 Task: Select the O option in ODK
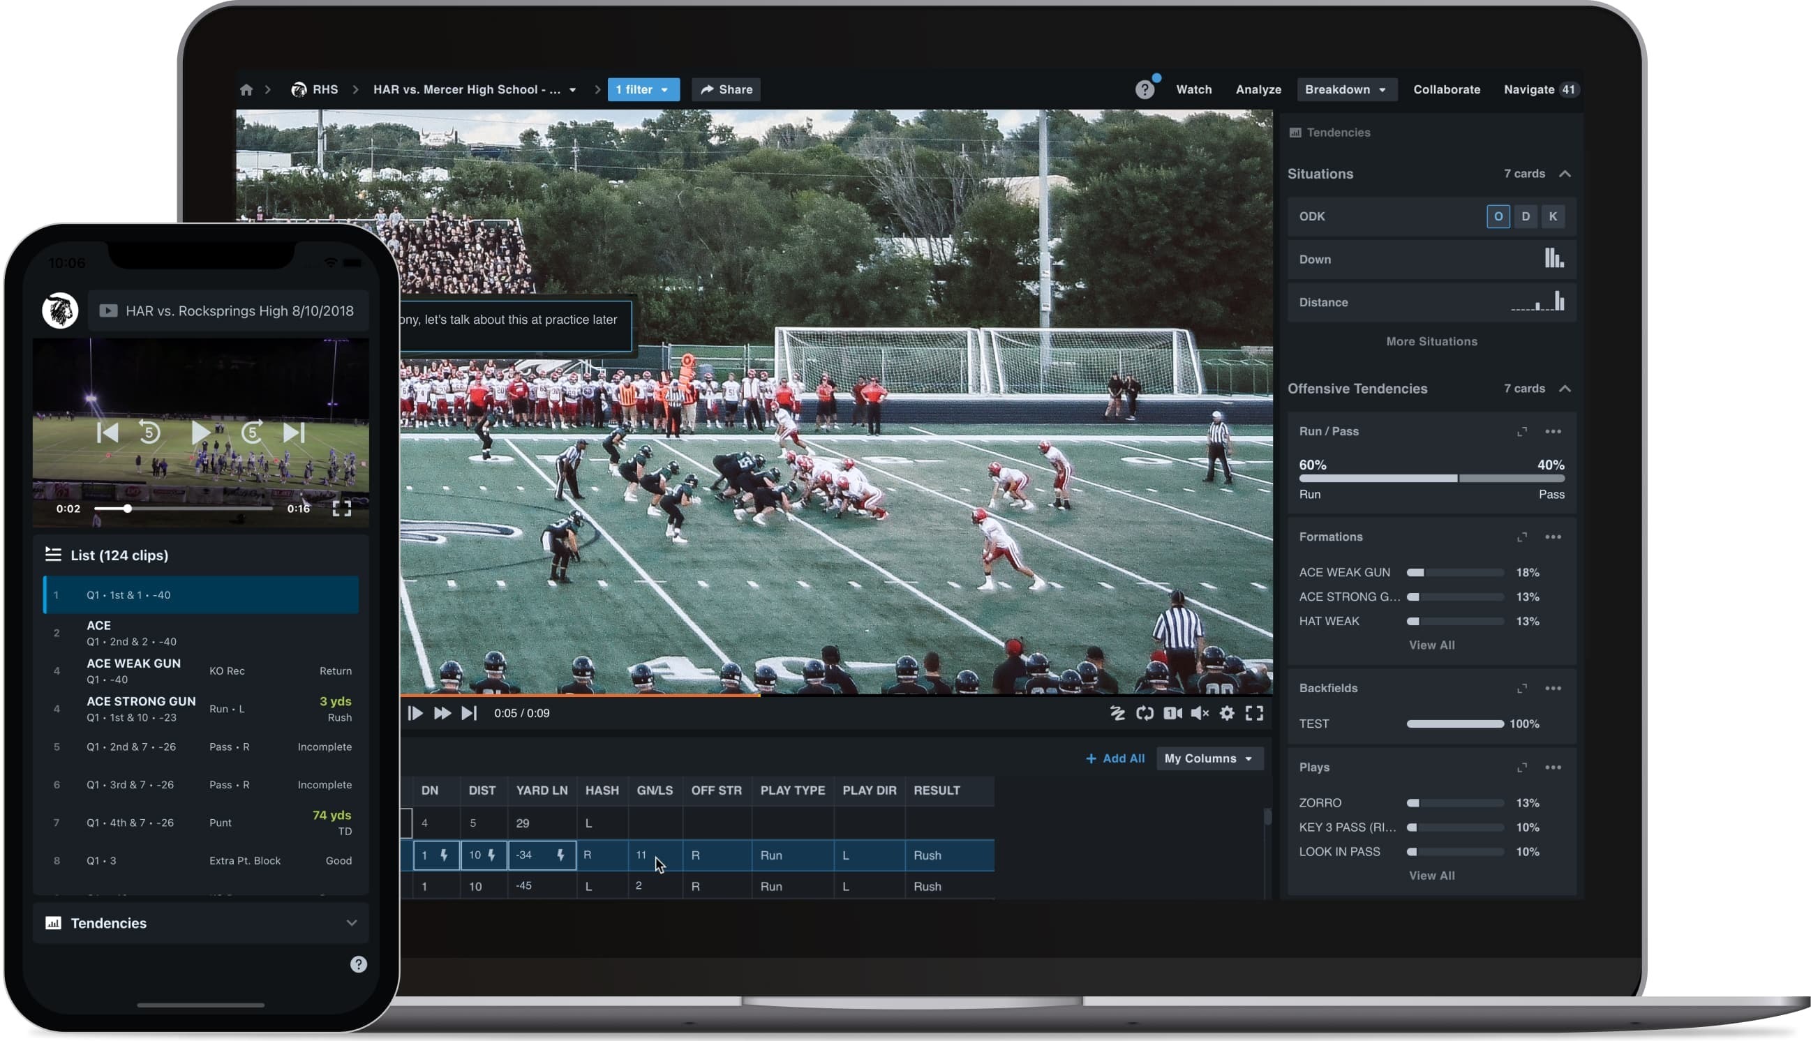[x=1498, y=216]
